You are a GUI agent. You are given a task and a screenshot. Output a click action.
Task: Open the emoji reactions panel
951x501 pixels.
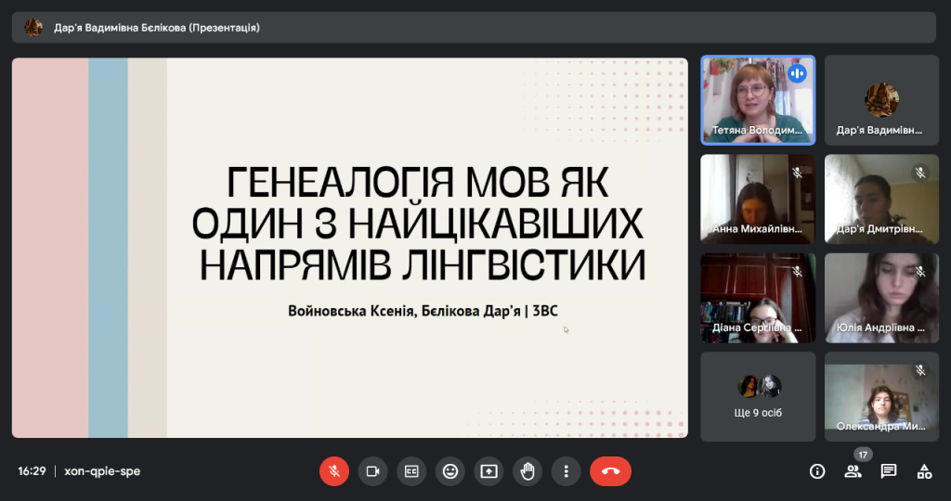(x=450, y=471)
